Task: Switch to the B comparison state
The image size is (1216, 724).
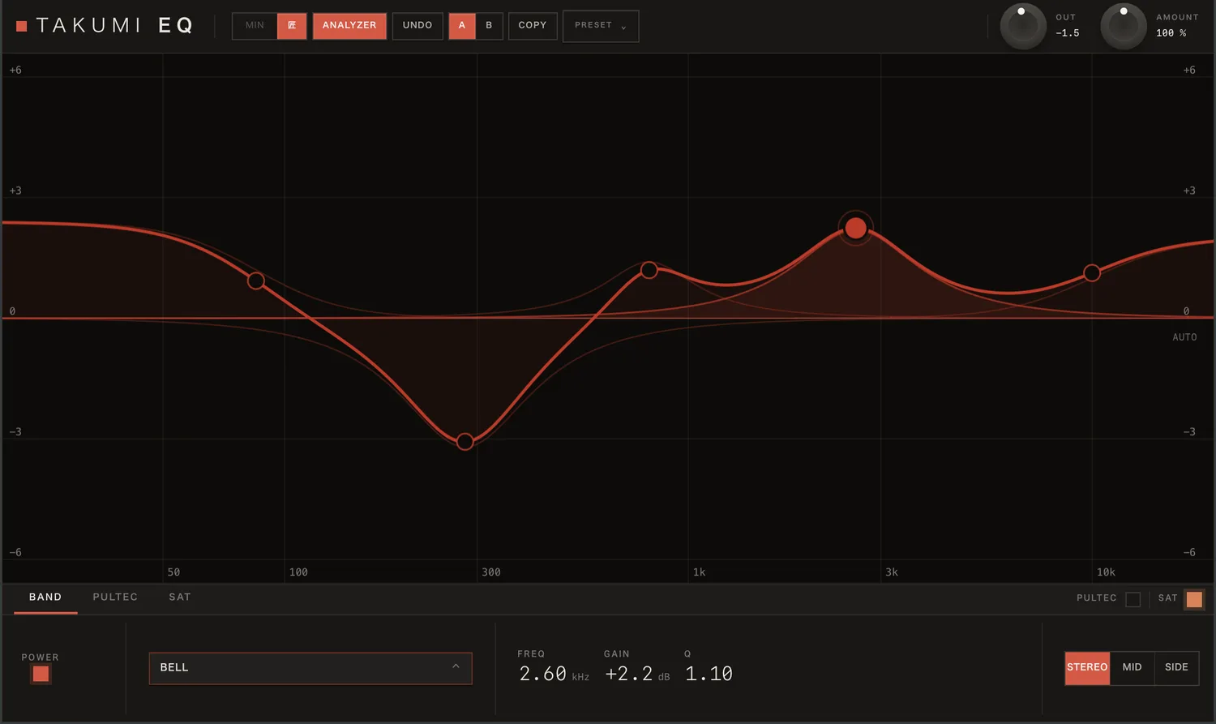Action: [489, 25]
